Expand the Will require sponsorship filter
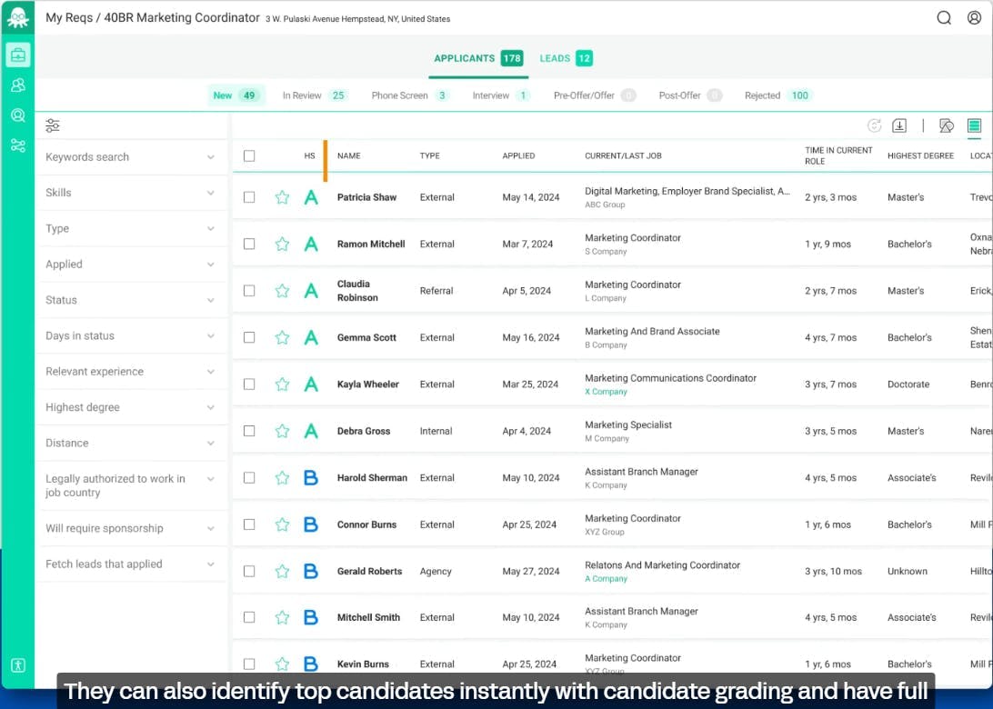The image size is (993, 709). pos(130,528)
